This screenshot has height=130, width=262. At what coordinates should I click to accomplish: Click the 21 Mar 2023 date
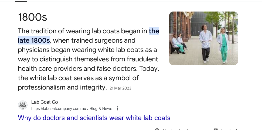pyautogui.click(x=120, y=88)
